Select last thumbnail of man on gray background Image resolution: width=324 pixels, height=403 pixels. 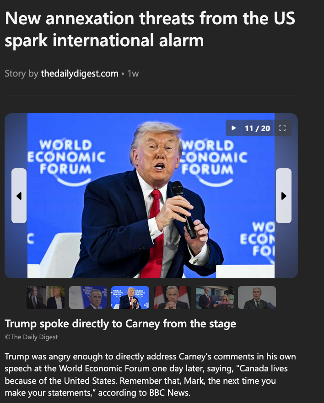(x=257, y=298)
